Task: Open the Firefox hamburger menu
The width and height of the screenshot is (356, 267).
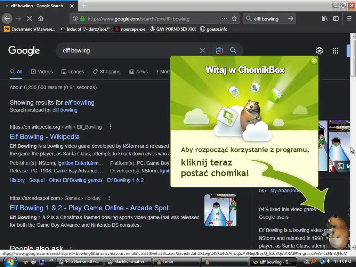Action: click(349, 19)
